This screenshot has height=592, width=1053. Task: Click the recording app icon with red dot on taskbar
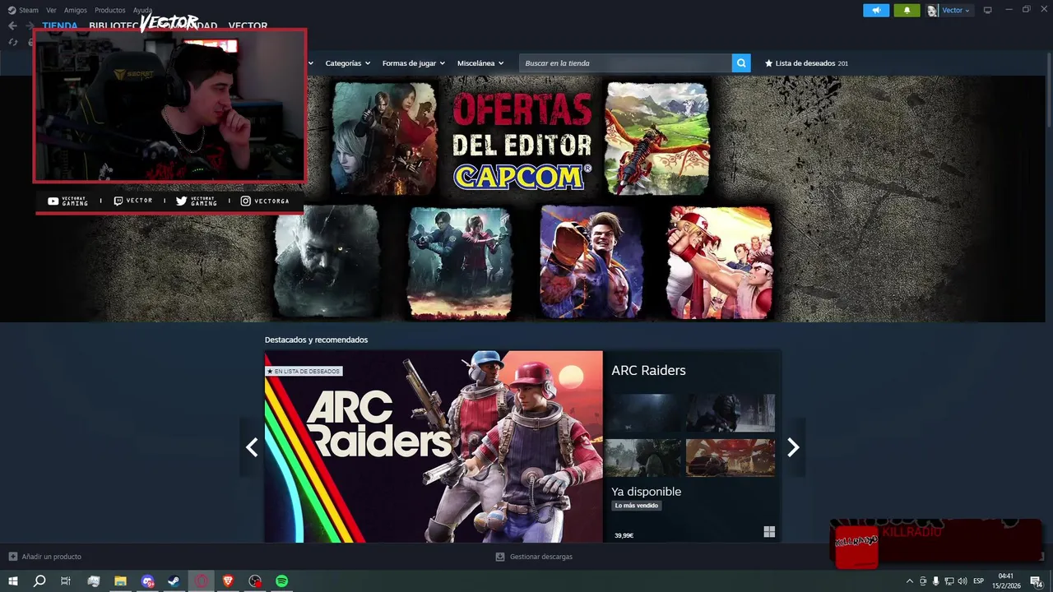[x=255, y=581]
